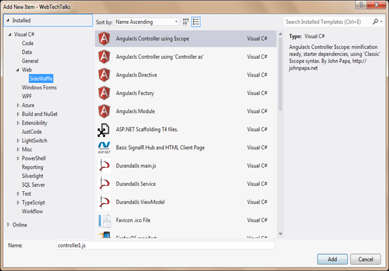Expand the Misc tree node
Image resolution: width=389 pixels, height=271 pixels.
[x=18, y=149]
